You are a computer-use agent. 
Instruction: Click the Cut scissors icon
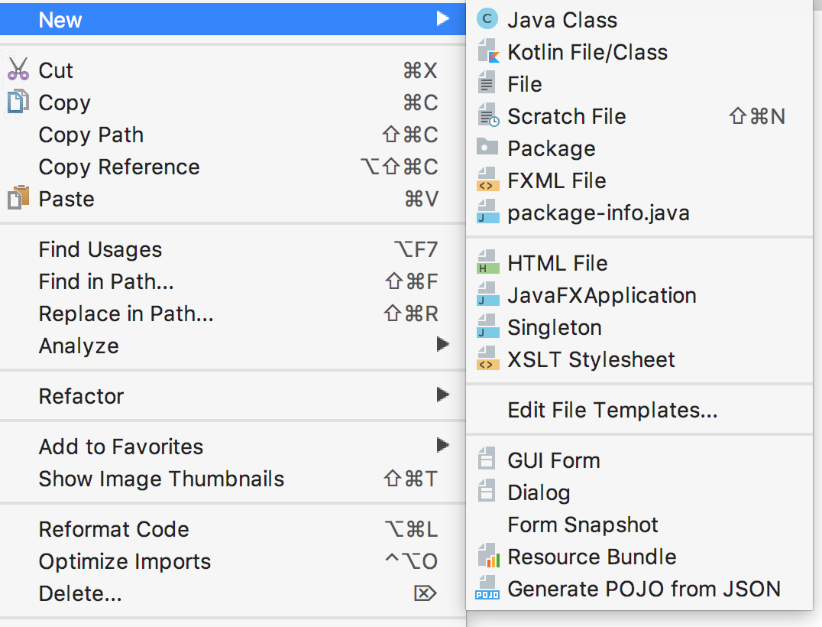click(18, 69)
